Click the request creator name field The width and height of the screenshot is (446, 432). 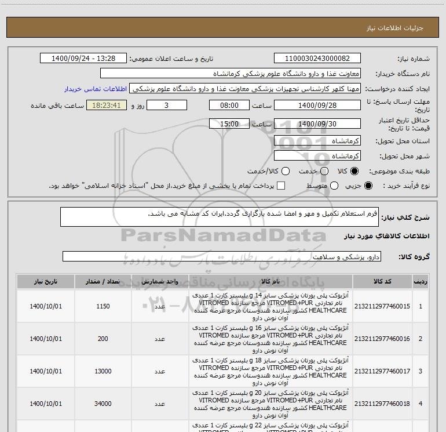point(245,89)
